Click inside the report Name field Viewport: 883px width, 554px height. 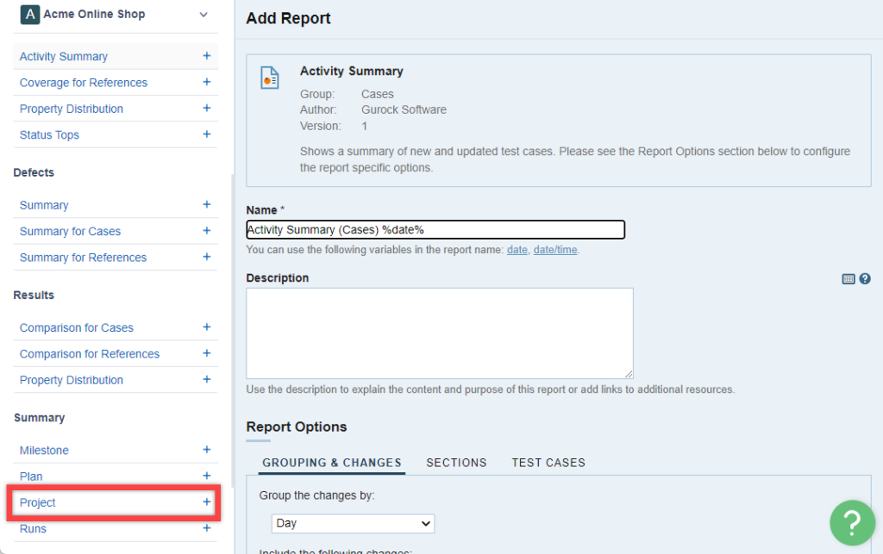[x=435, y=230]
